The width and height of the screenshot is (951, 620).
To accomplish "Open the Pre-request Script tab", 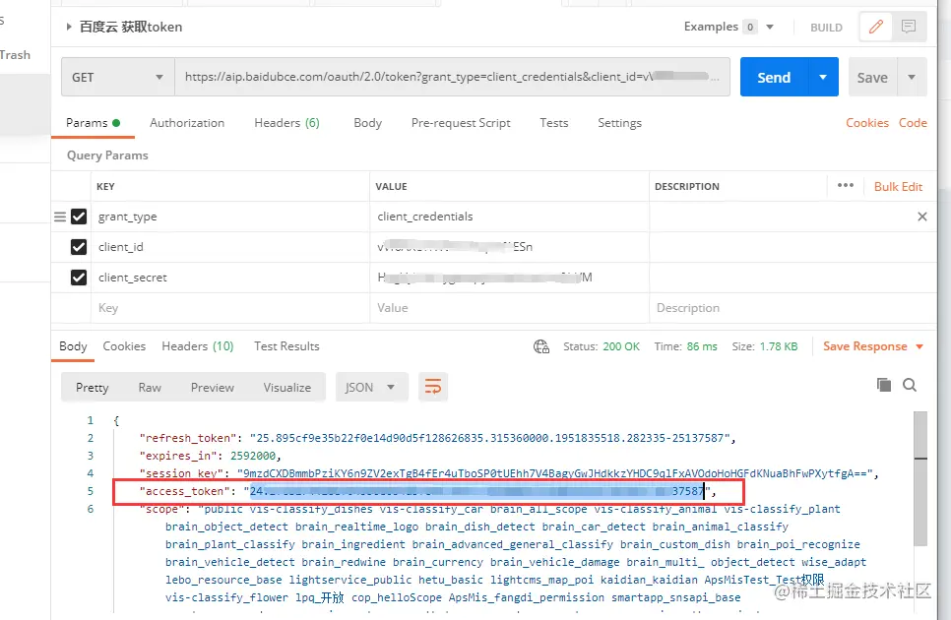I will coord(461,122).
